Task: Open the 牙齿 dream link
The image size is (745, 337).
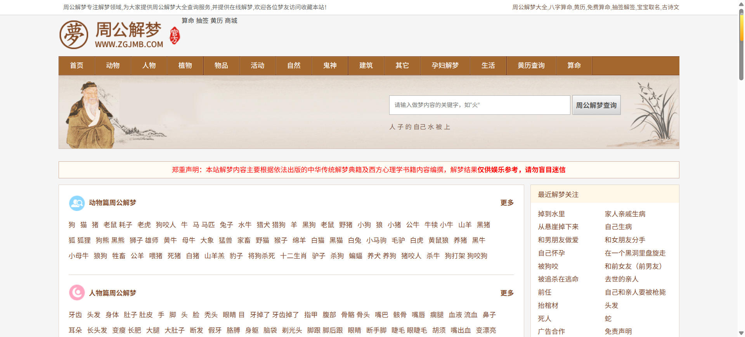Action: pyautogui.click(x=75, y=315)
